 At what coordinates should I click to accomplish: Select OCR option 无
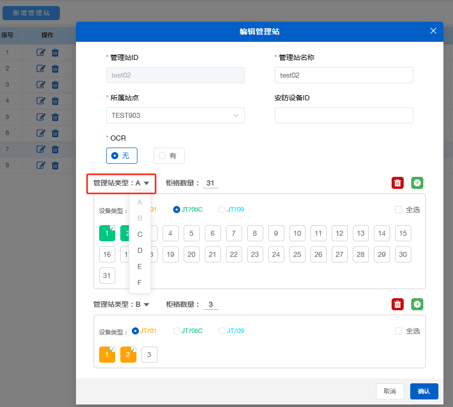coord(122,156)
